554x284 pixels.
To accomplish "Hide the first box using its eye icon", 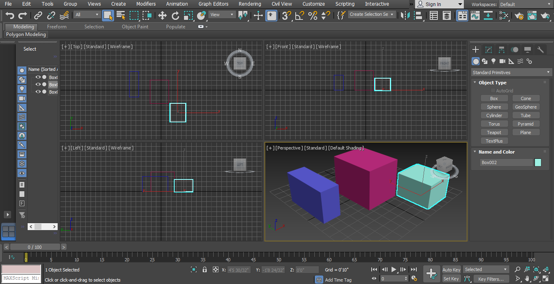I will click(x=38, y=77).
